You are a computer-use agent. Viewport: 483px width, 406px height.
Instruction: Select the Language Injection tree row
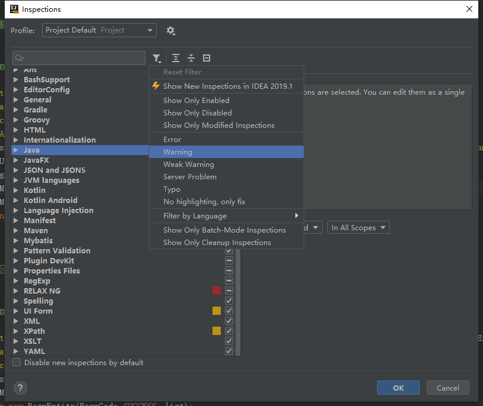pyautogui.click(x=80, y=210)
